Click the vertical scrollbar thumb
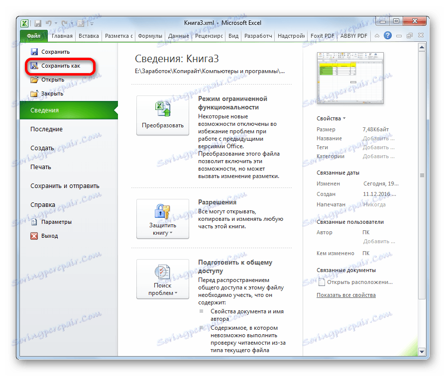This screenshot has height=376, width=446. point(422,175)
